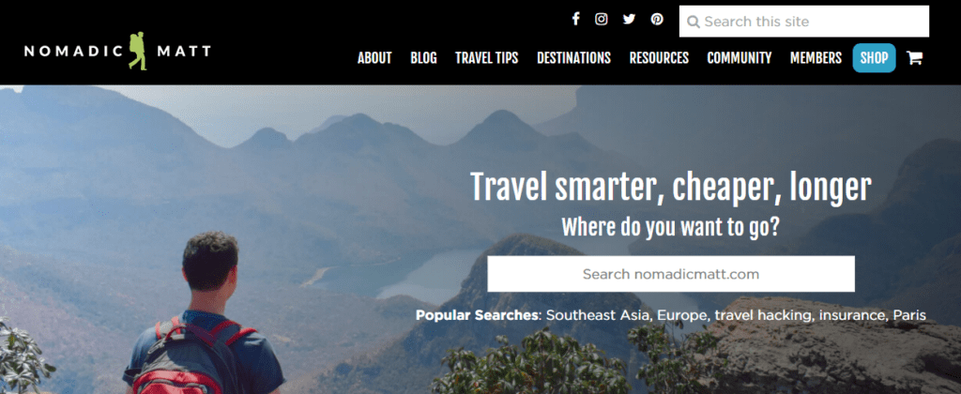Open the Members menu item
The image size is (961, 394).
[x=816, y=58]
